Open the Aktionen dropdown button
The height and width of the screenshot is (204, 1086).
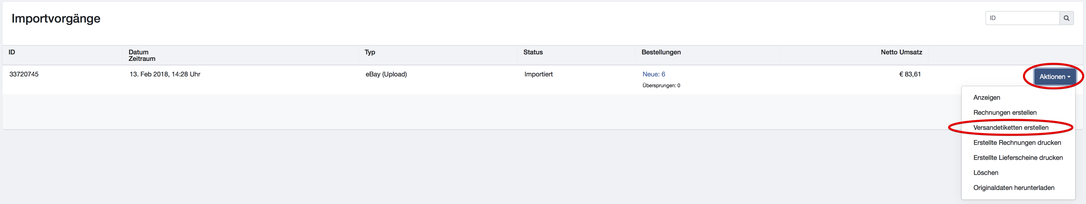[x=1054, y=76]
